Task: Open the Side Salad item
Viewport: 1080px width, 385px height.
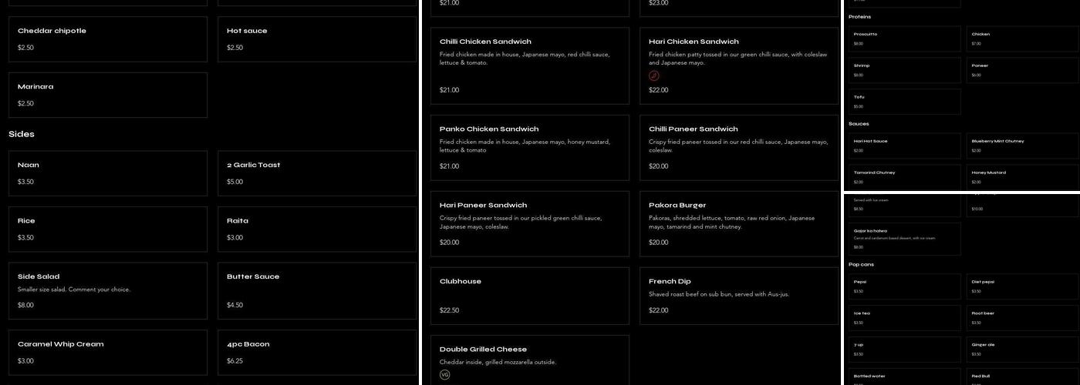Action: pos(107,290)
